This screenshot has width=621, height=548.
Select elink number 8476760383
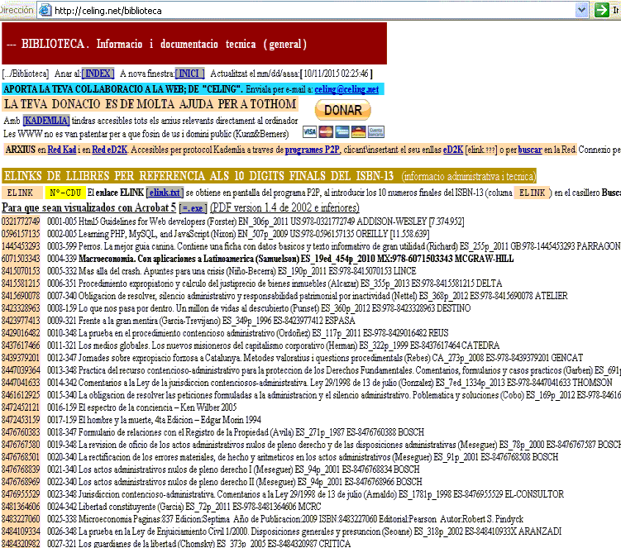21,432
